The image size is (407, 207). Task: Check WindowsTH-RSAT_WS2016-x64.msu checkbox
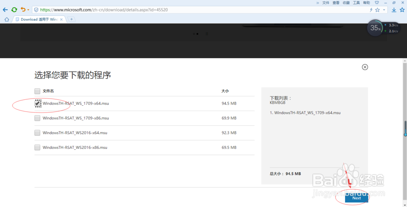(37, 133)
